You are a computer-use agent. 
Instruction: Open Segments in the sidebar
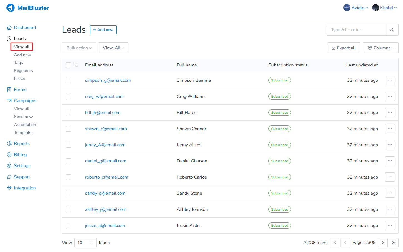coord(23,71)
